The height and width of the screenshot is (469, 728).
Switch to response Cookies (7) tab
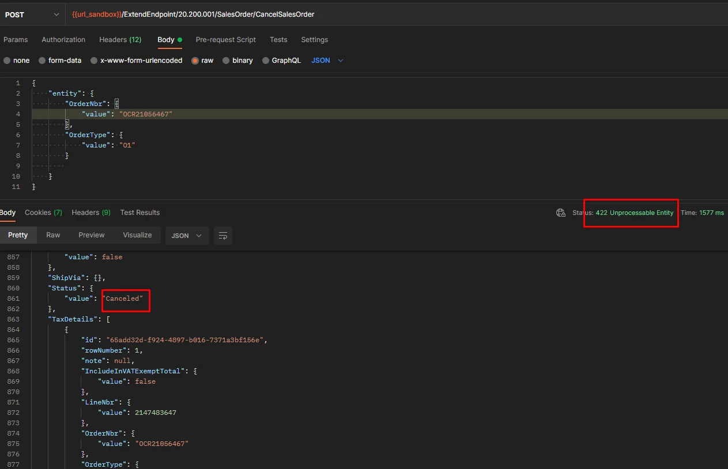click(x=43, y=213)
